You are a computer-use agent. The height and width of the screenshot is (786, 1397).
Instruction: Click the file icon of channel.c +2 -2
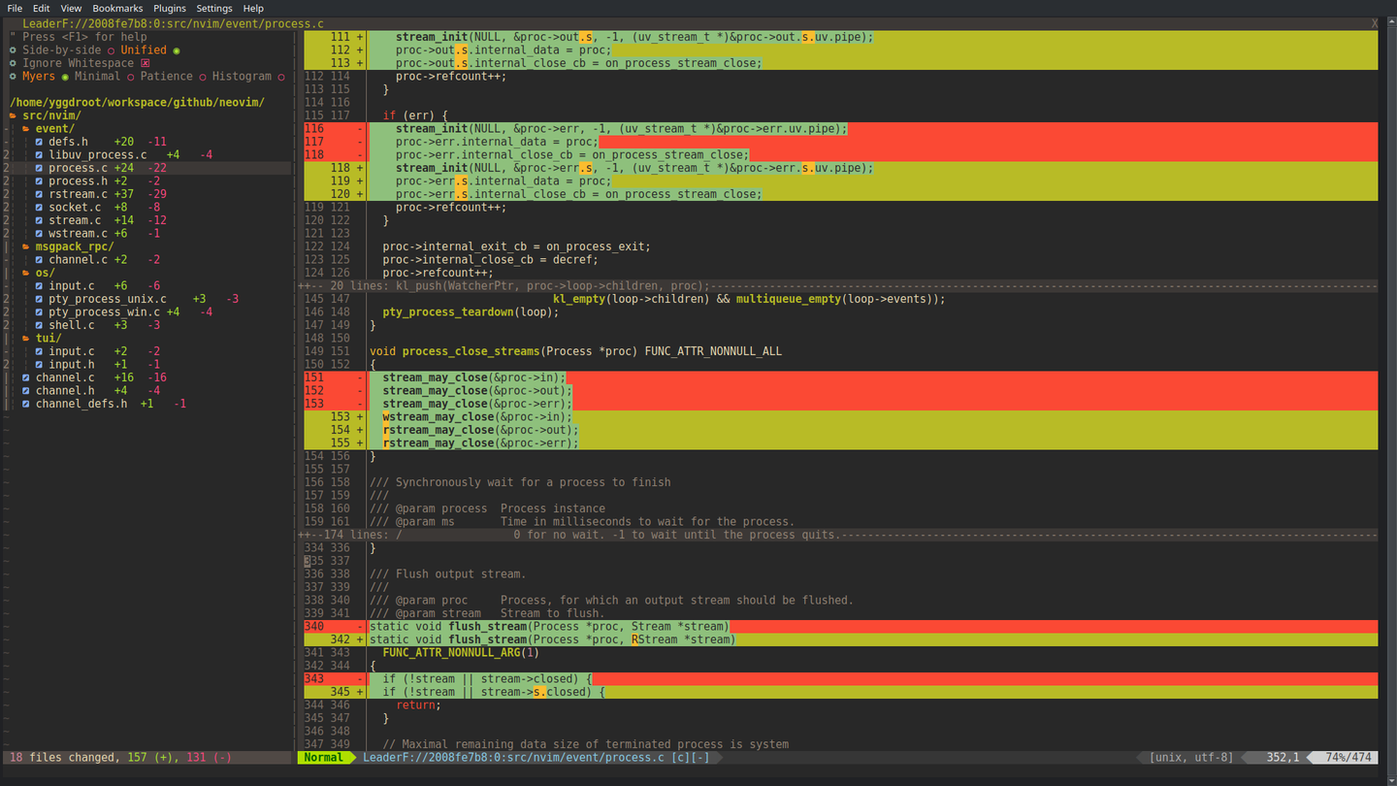coord(40,260)
